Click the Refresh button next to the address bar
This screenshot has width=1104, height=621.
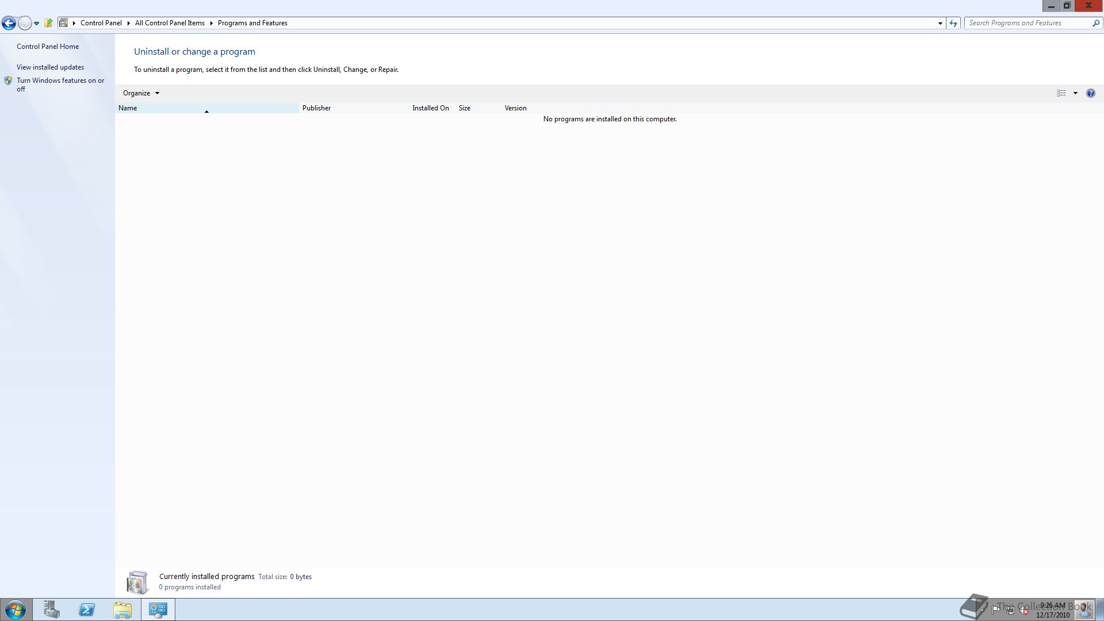pyautogui.click(x=953, y=23)
